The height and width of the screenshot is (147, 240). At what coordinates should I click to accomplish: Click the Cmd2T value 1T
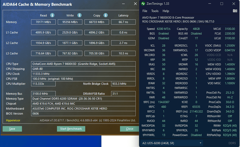(x=196, y=38)
